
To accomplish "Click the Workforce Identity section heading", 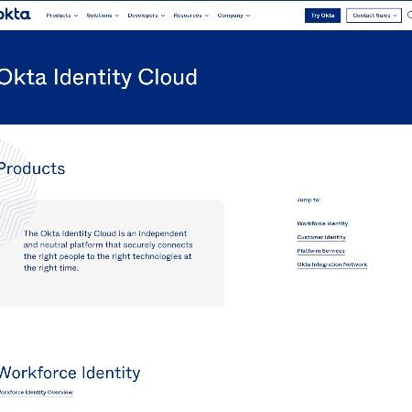I will (70, 373).
